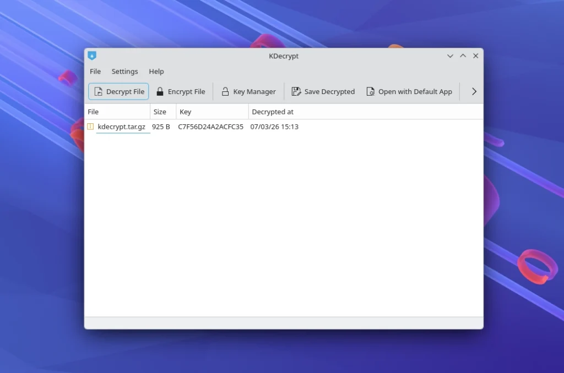Open the Help menu

pyautogui.click(x=156, y=72)
